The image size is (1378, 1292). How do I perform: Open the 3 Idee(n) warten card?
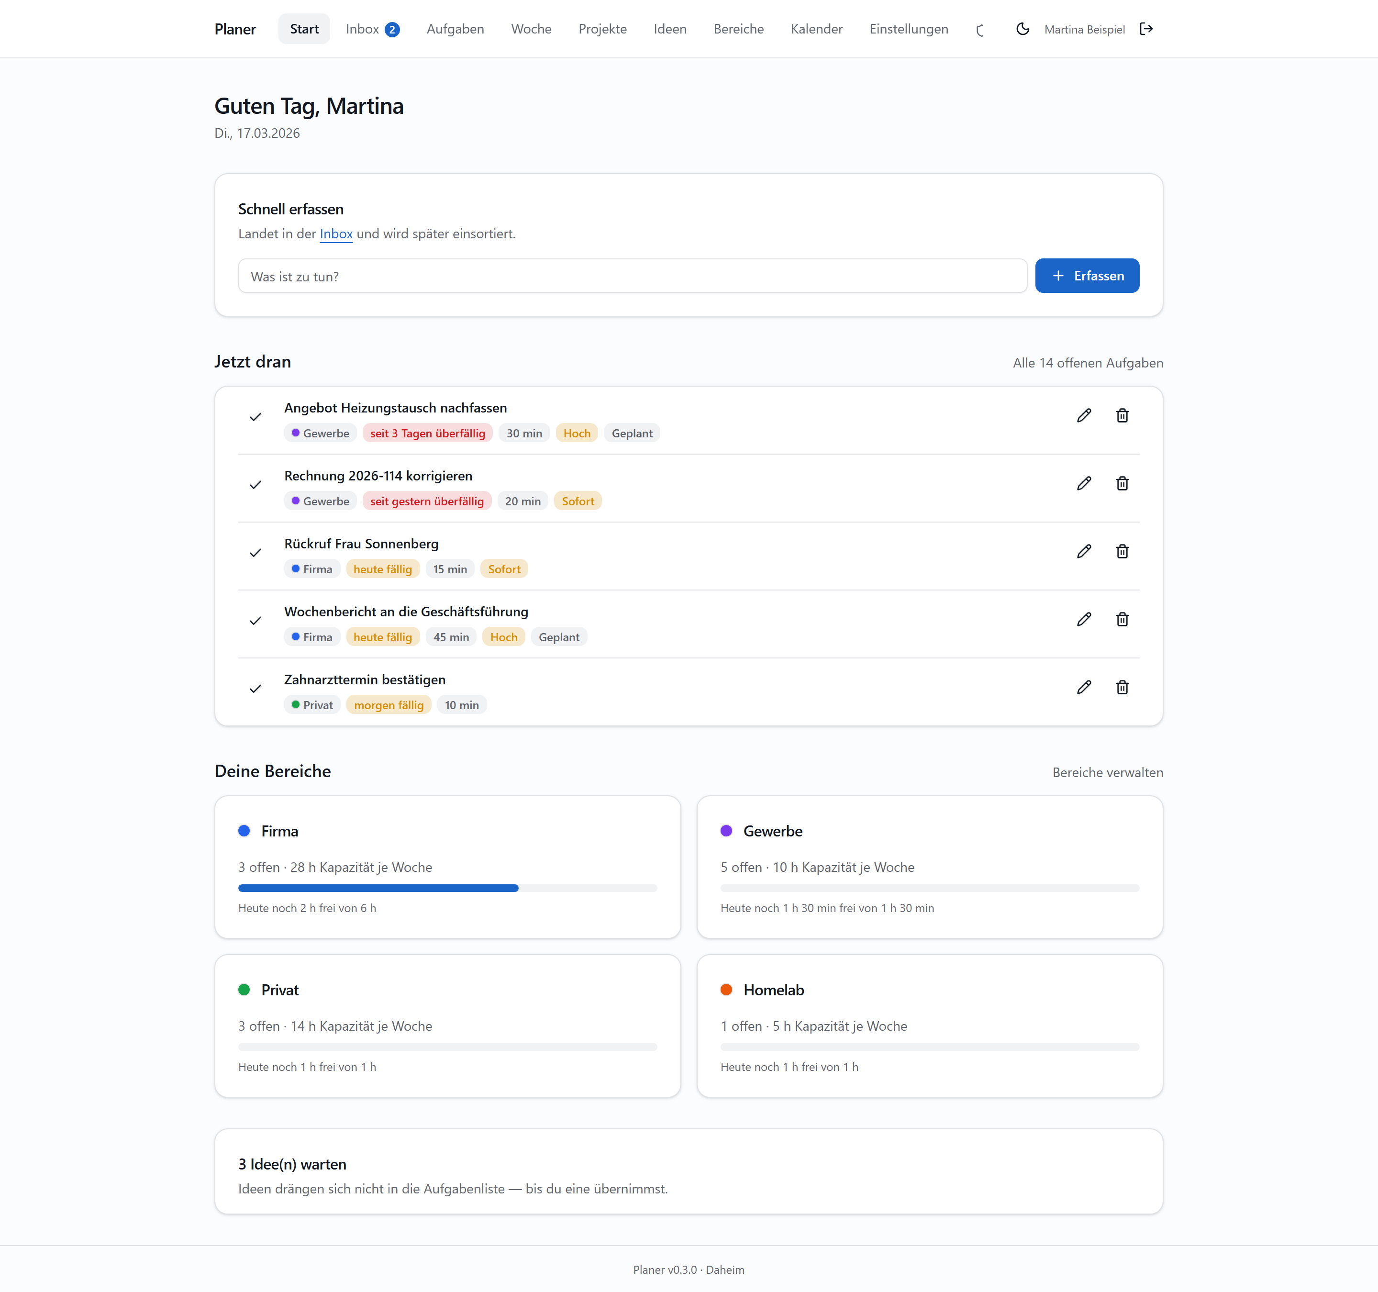coord(689,1172)
